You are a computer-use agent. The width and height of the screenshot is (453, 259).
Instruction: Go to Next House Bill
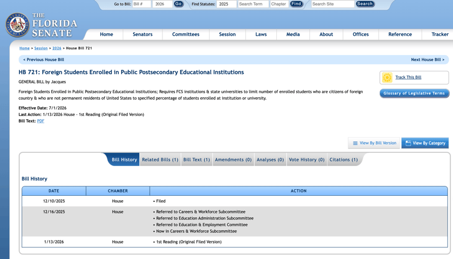coord(427,59)
